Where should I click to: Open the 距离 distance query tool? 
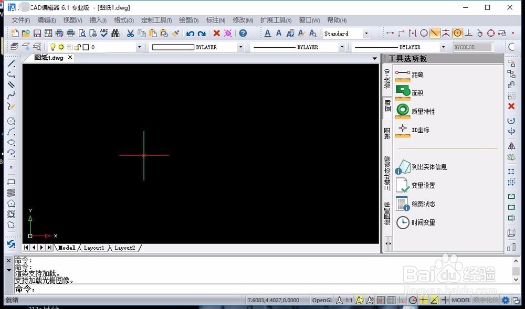pyautogui.click(x=409, y=75)
